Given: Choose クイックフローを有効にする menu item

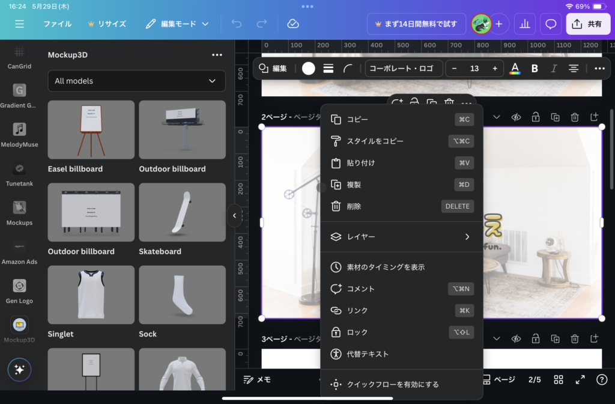Looking at the screenshot, I should [x=402, y=384].
